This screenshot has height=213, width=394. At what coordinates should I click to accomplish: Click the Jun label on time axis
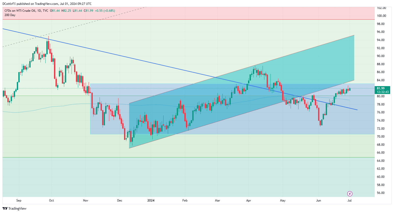(318, 201)
